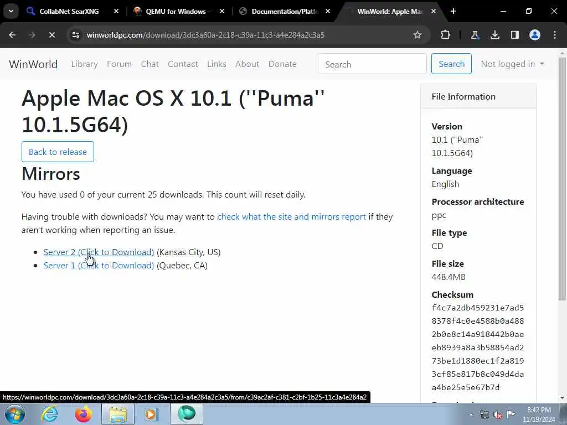Open Windows Explorer folder in taskbar

(118, 414)
